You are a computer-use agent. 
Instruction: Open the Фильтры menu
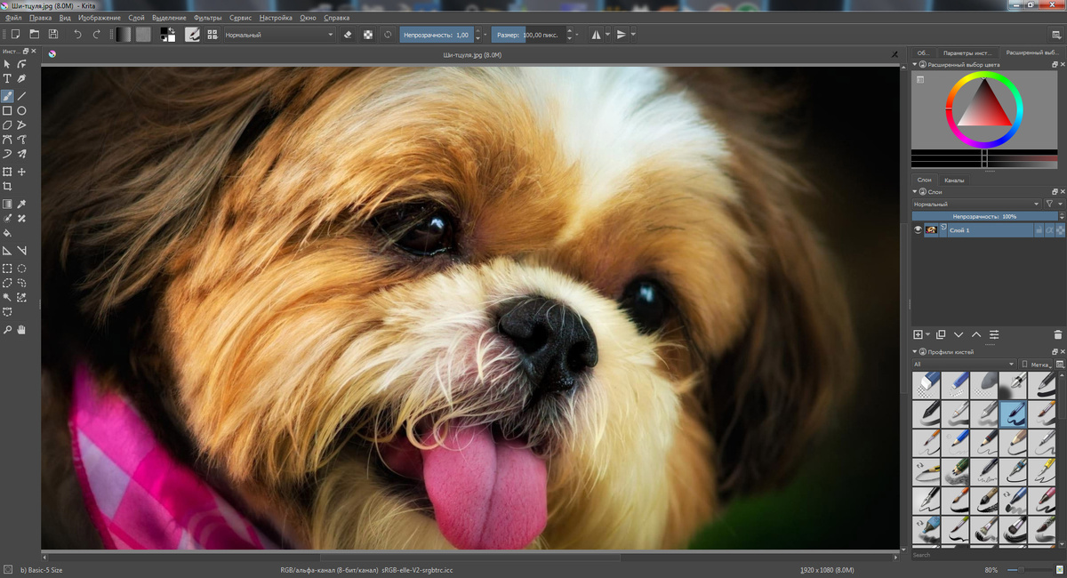point(207,18)
